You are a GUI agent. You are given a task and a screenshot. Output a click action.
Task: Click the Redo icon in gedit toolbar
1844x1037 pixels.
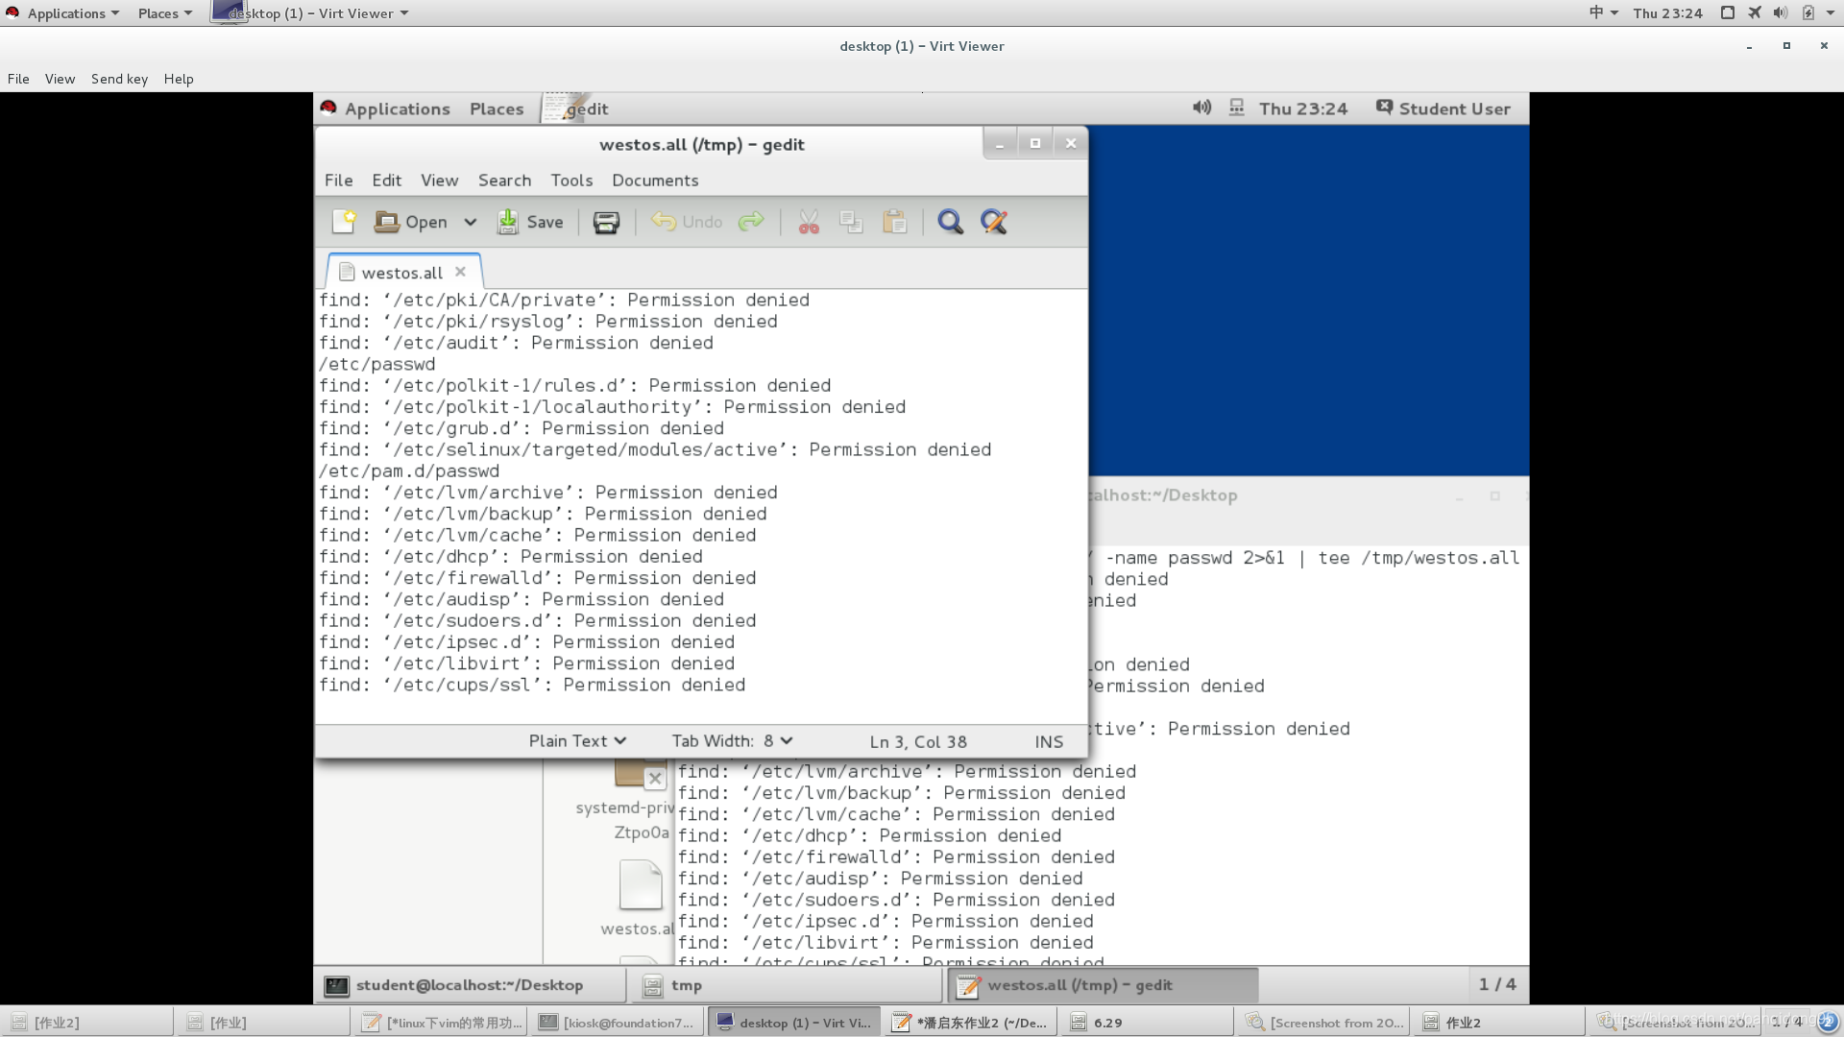pos(752,222)
